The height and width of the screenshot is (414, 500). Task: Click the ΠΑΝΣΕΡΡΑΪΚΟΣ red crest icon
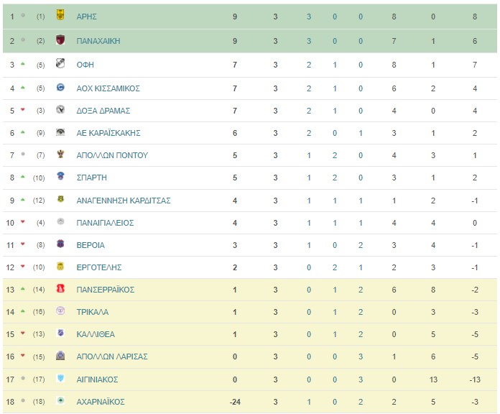60,288
